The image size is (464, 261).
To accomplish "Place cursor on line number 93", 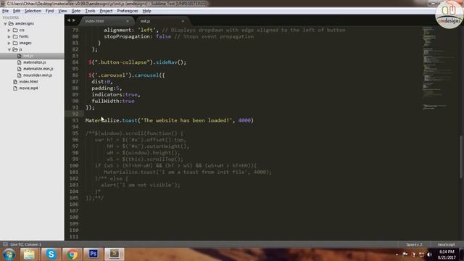I will coord(75,120).
